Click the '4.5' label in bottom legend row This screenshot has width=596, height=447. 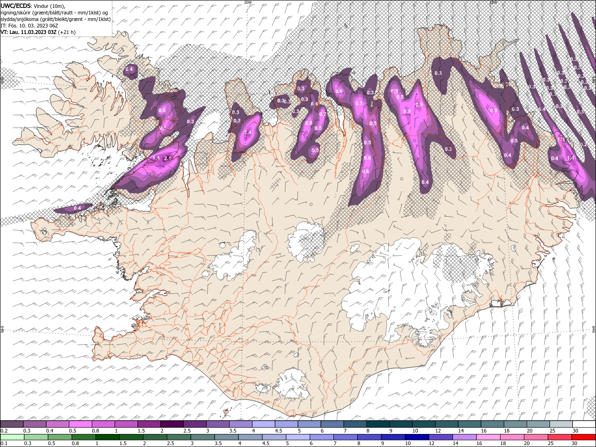pos(265,444)
